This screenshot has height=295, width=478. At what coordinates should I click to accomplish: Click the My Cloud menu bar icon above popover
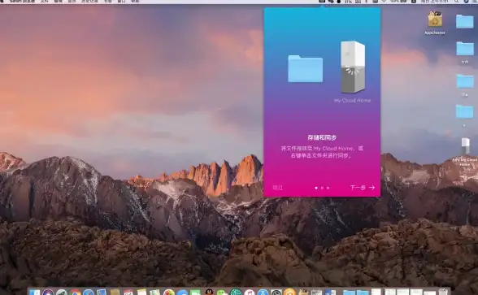pos(322,2)
